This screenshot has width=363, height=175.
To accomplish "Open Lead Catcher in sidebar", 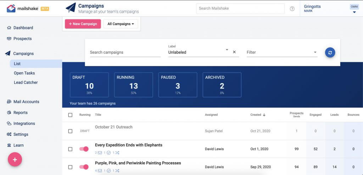I will pyautogui.click(x=26, y=82).
